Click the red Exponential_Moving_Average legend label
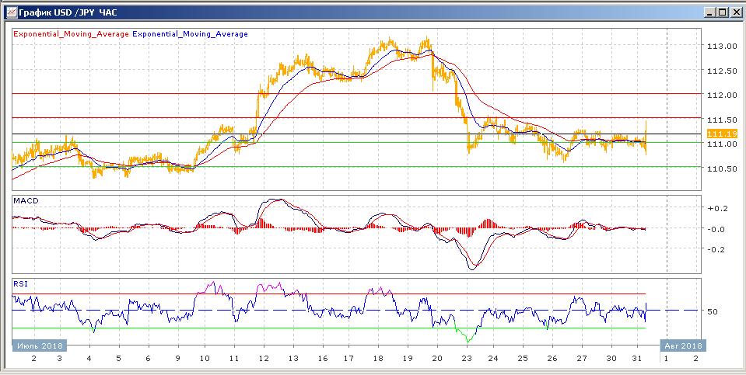The width and height of the screenshot is (746, 375). [71, 34]
